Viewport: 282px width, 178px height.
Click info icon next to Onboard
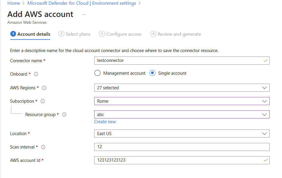point(36,74)
